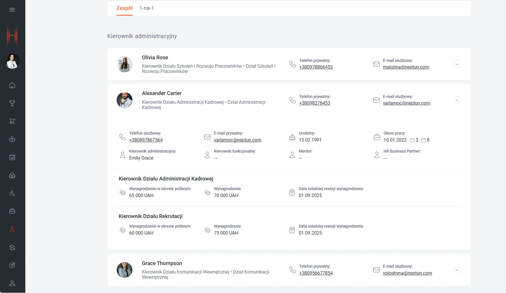Image resolution: width=506 pixels, height=293 pixels.
Task: Click the target goals icon in sidebar
Action: click(x=12, y=265)
